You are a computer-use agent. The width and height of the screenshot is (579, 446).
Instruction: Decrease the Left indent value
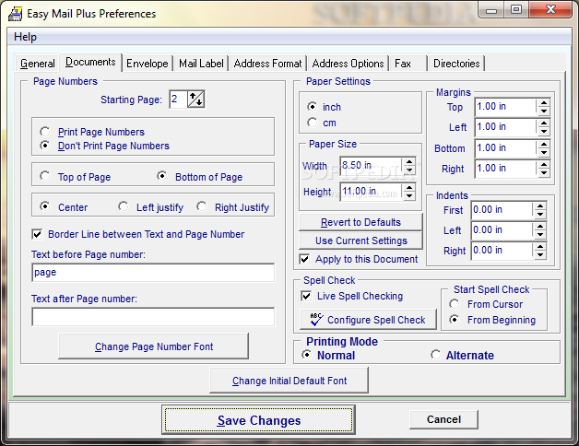coord(540,234)
